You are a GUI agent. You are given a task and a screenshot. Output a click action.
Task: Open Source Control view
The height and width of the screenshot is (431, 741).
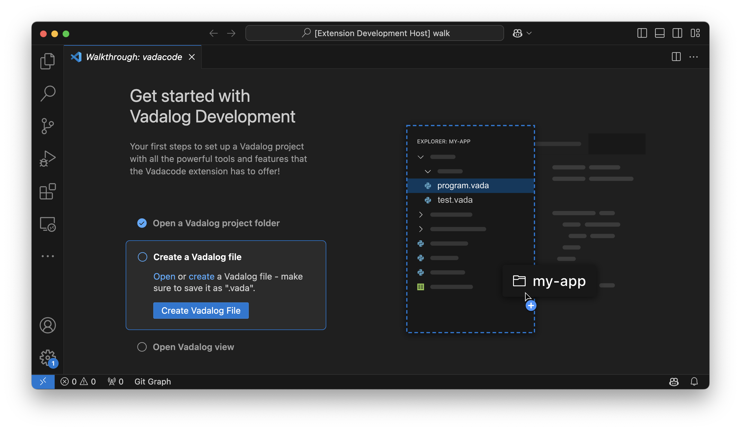coord(48,126)
